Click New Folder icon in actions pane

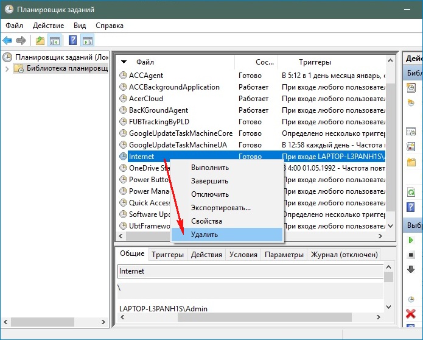pyautogui.click(x=411, y=162)
